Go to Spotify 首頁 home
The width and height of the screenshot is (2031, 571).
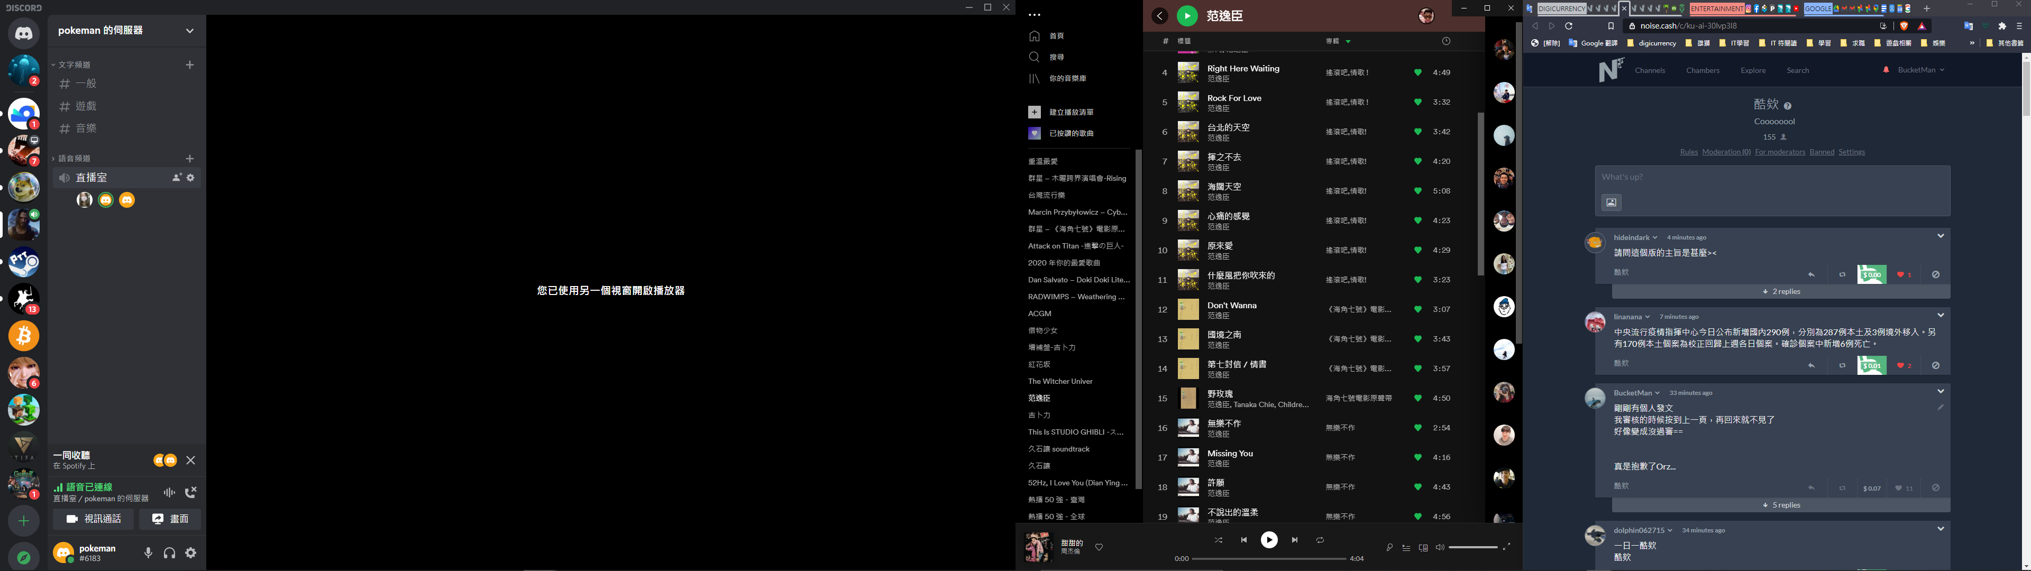tap(1046, 35)
